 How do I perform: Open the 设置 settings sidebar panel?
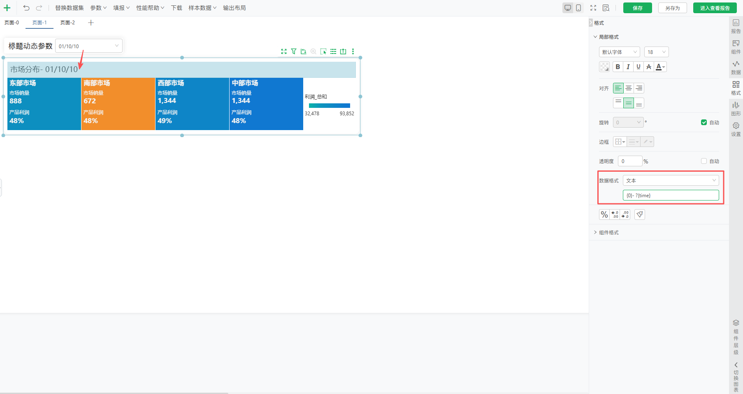pos(736,129)
